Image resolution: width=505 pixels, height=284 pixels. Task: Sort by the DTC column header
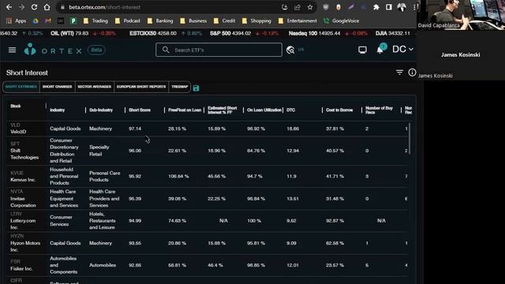291,110
